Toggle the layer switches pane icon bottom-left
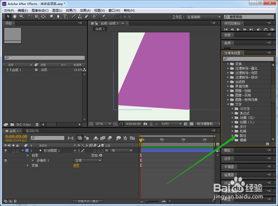This screenshot has height=206, width=278. pyautogui.click(x=6, y=201)
